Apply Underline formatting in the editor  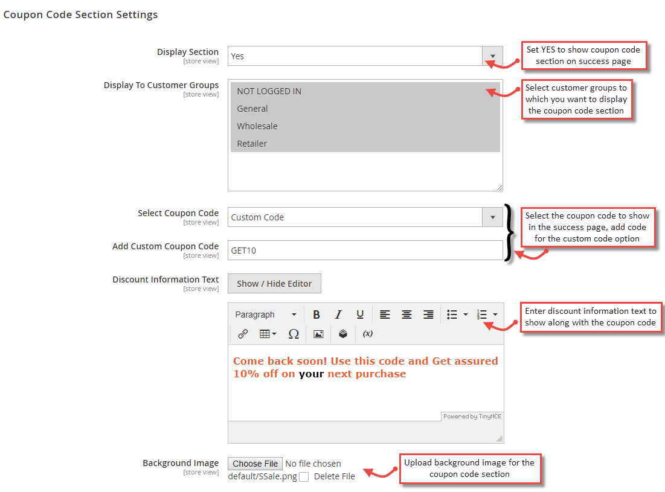[360, 315]
